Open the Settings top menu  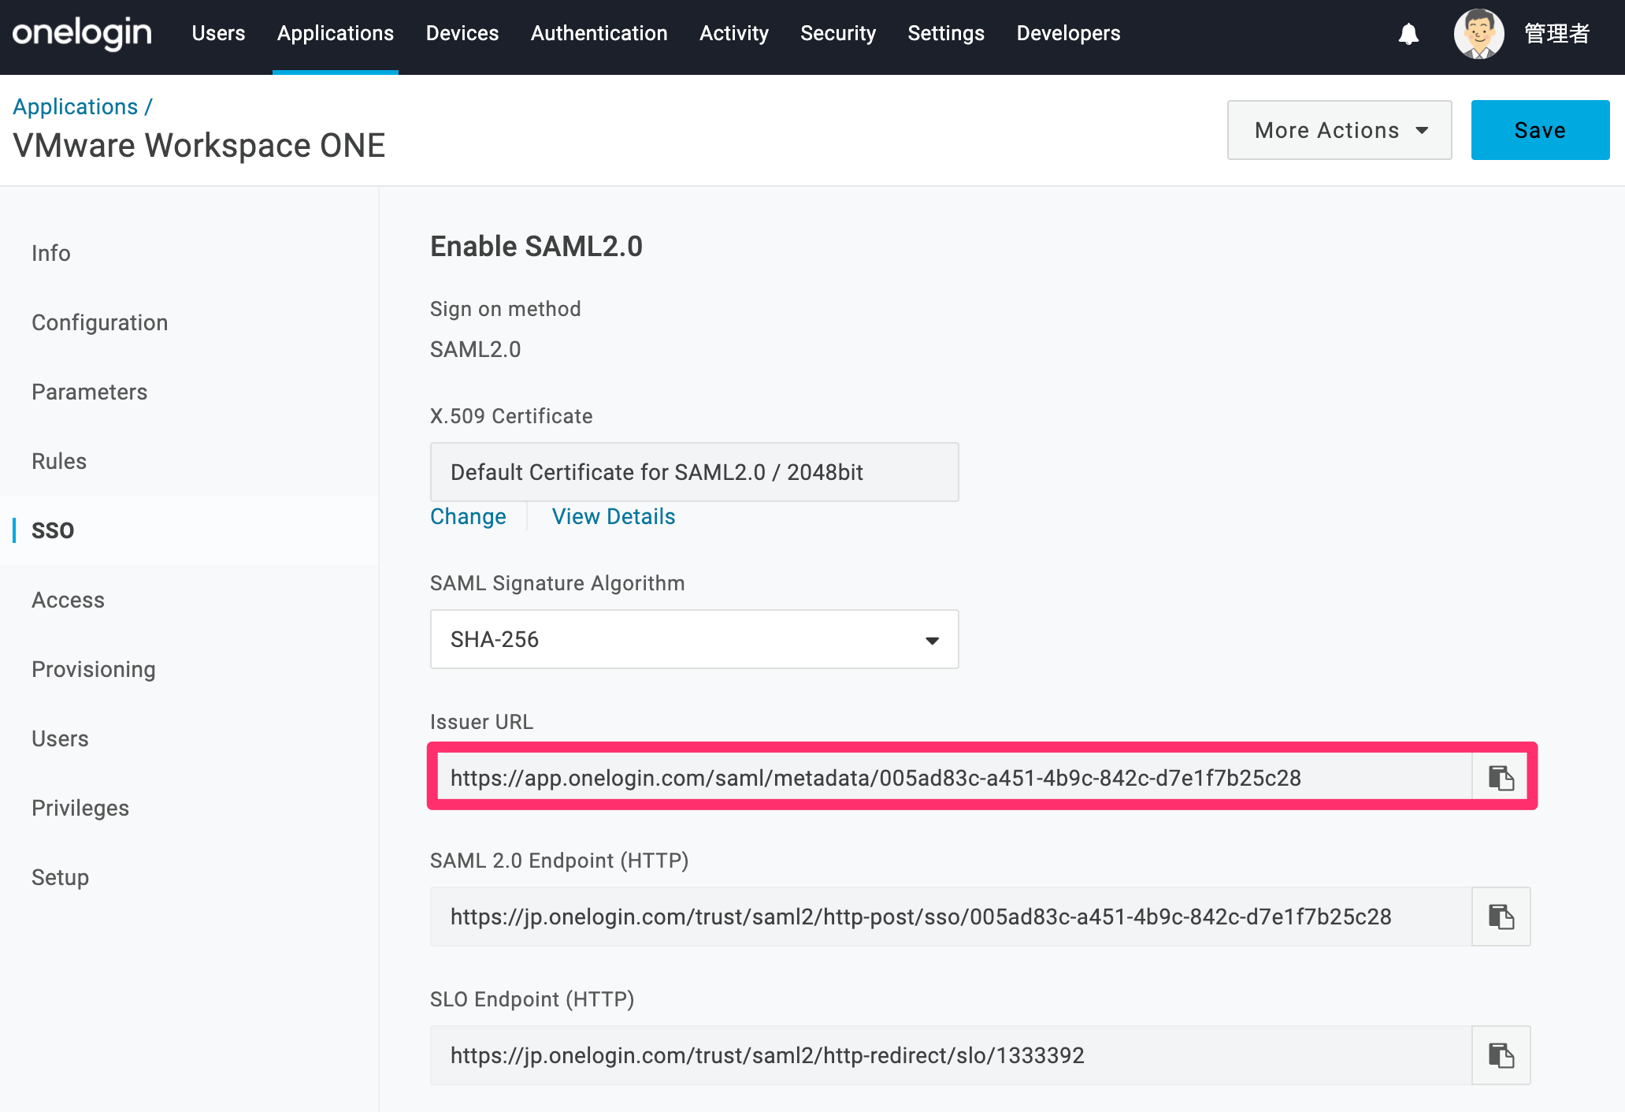coord(946,33)
